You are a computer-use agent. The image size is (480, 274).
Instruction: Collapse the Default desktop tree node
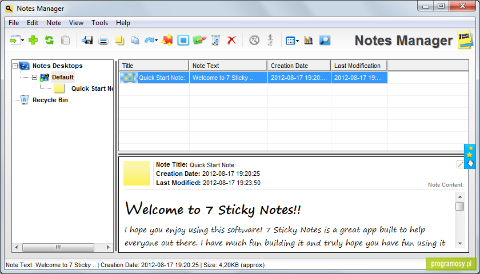(x=35, y=78)
